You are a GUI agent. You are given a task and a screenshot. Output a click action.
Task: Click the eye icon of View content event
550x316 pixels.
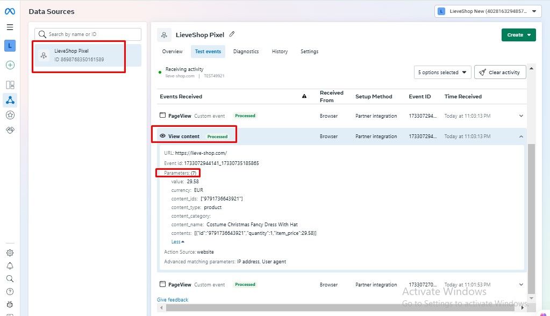pyautogui.click(x=162, y=136)
